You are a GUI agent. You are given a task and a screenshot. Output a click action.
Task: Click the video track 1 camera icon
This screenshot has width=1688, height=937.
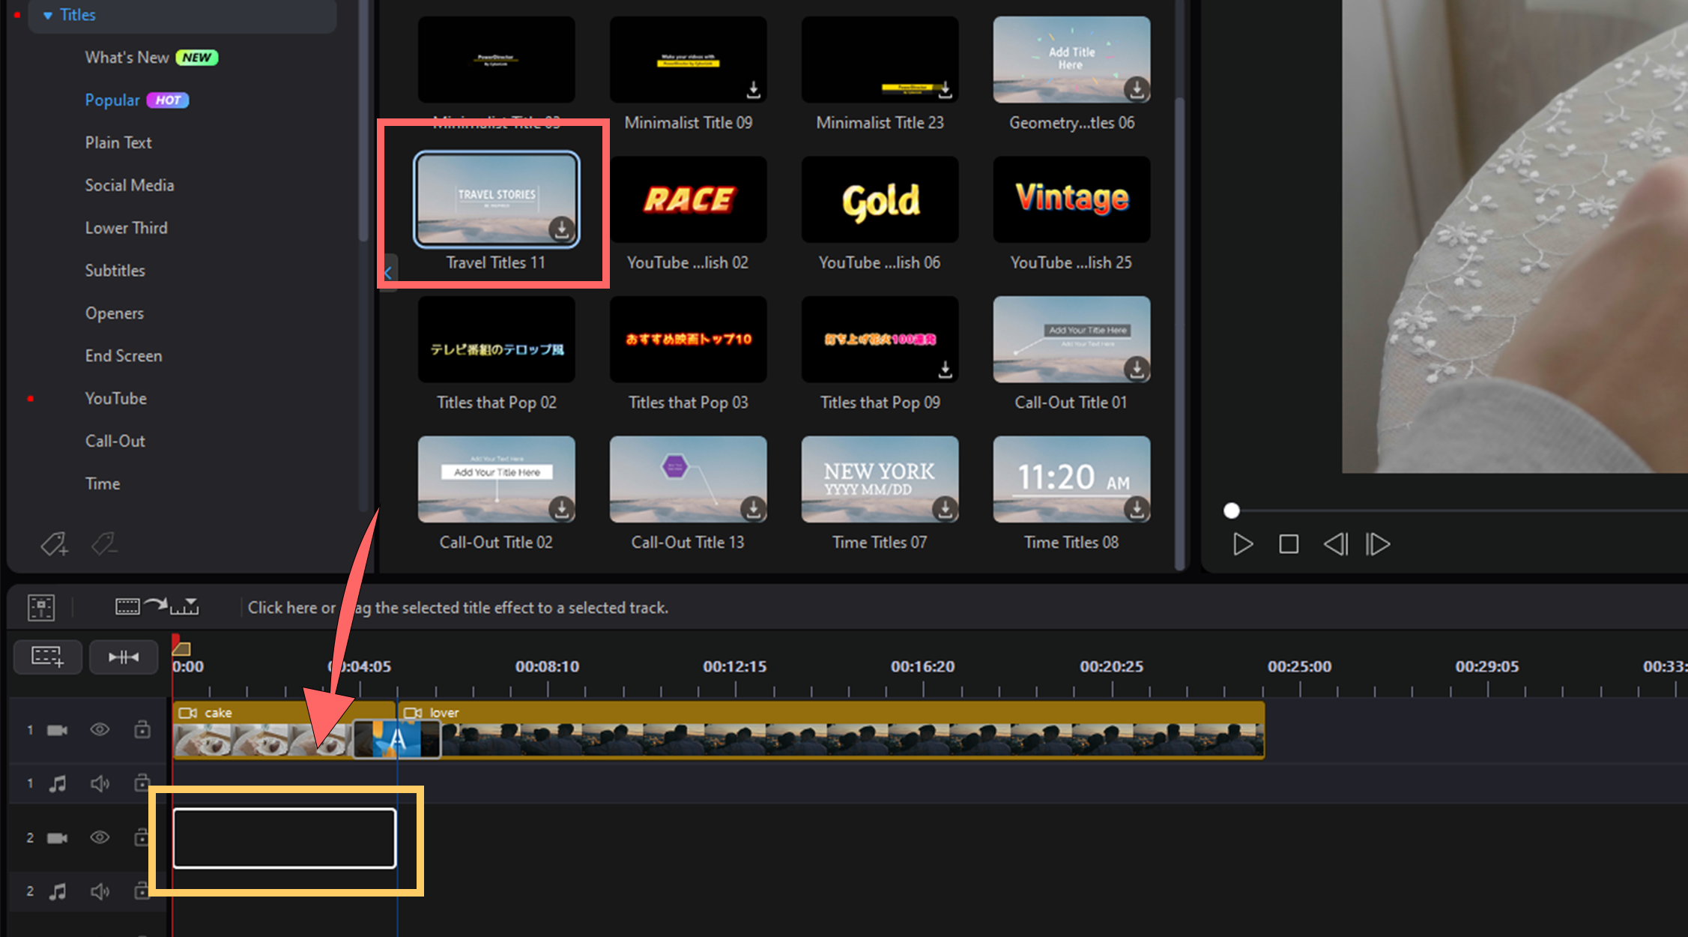(x=58, y=730)
